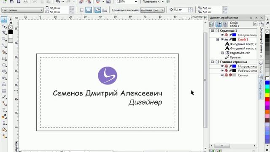Click the Import icon in toolbar
The image size is (270, 152).
[x=81, y=2]
